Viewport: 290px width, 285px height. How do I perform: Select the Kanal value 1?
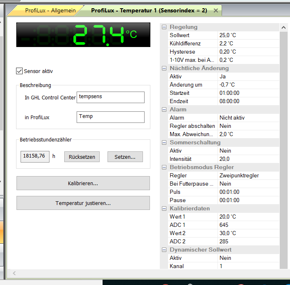click(248, 266)
